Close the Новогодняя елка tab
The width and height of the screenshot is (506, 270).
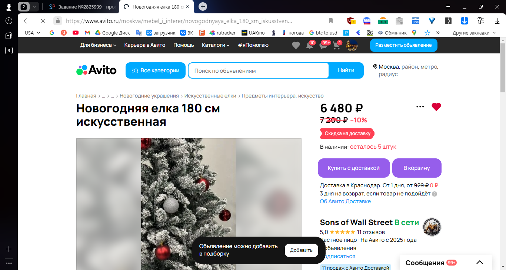pos(188,7)
